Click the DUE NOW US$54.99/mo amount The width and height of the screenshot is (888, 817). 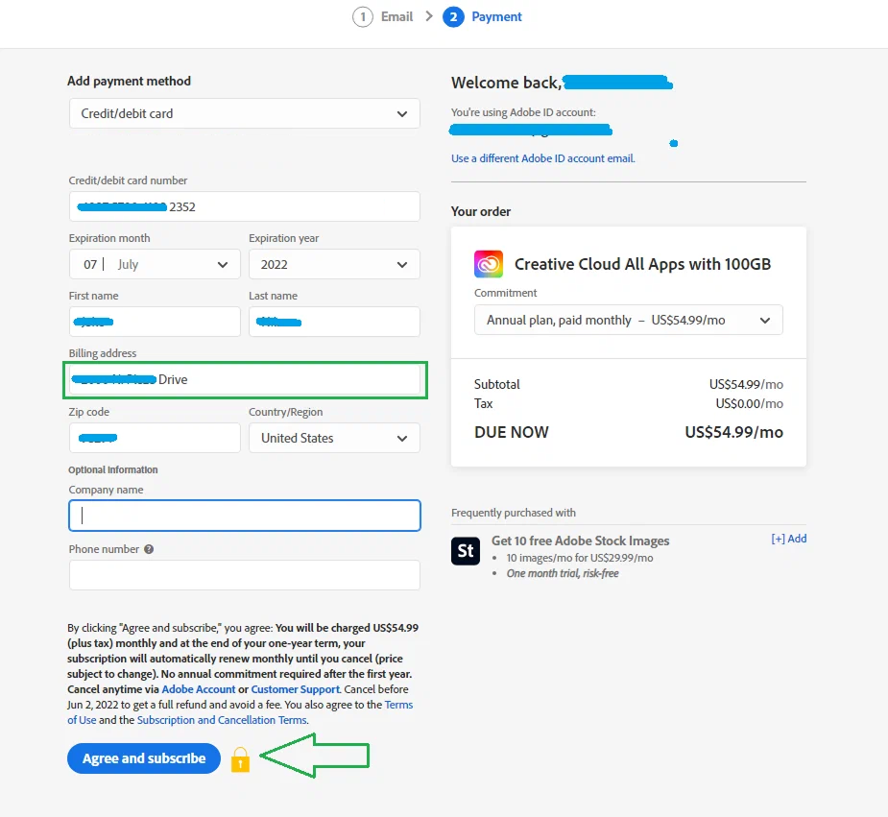[x=734, y=432]
